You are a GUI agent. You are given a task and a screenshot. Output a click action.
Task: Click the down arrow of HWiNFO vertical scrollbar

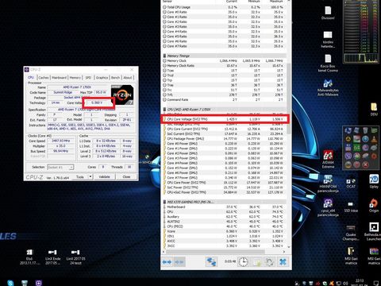pos(289,247)
